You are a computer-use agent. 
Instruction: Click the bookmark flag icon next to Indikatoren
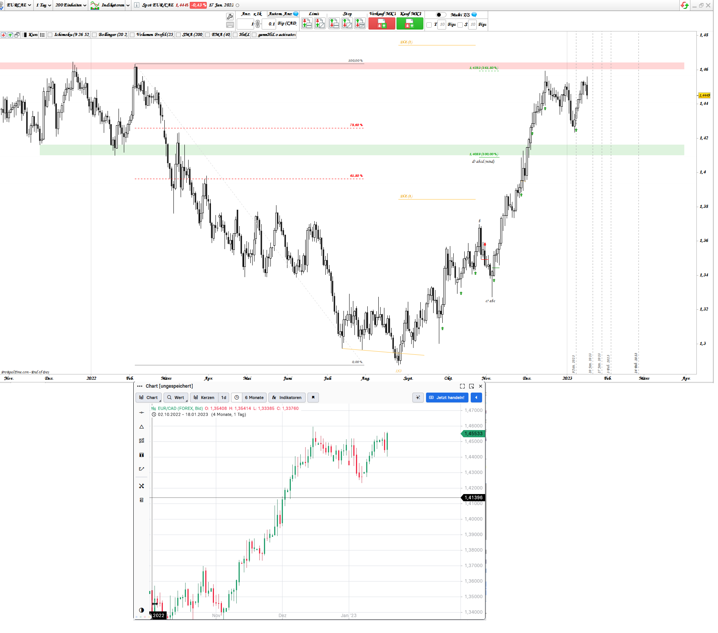click(313, 398)
